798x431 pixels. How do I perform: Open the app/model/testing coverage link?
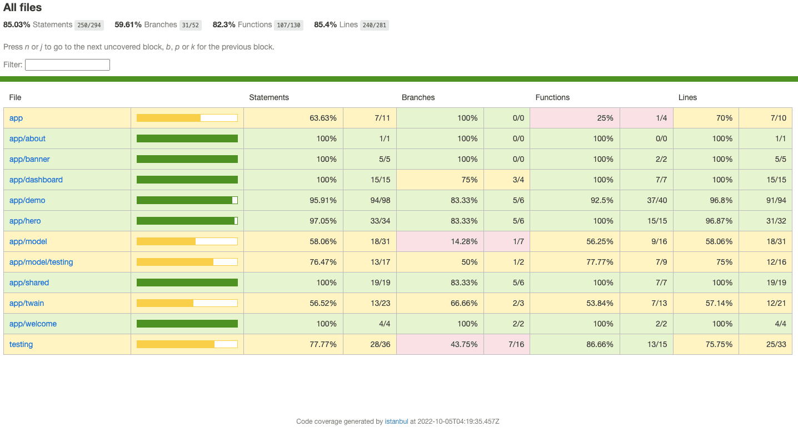[x=41, y=262]
